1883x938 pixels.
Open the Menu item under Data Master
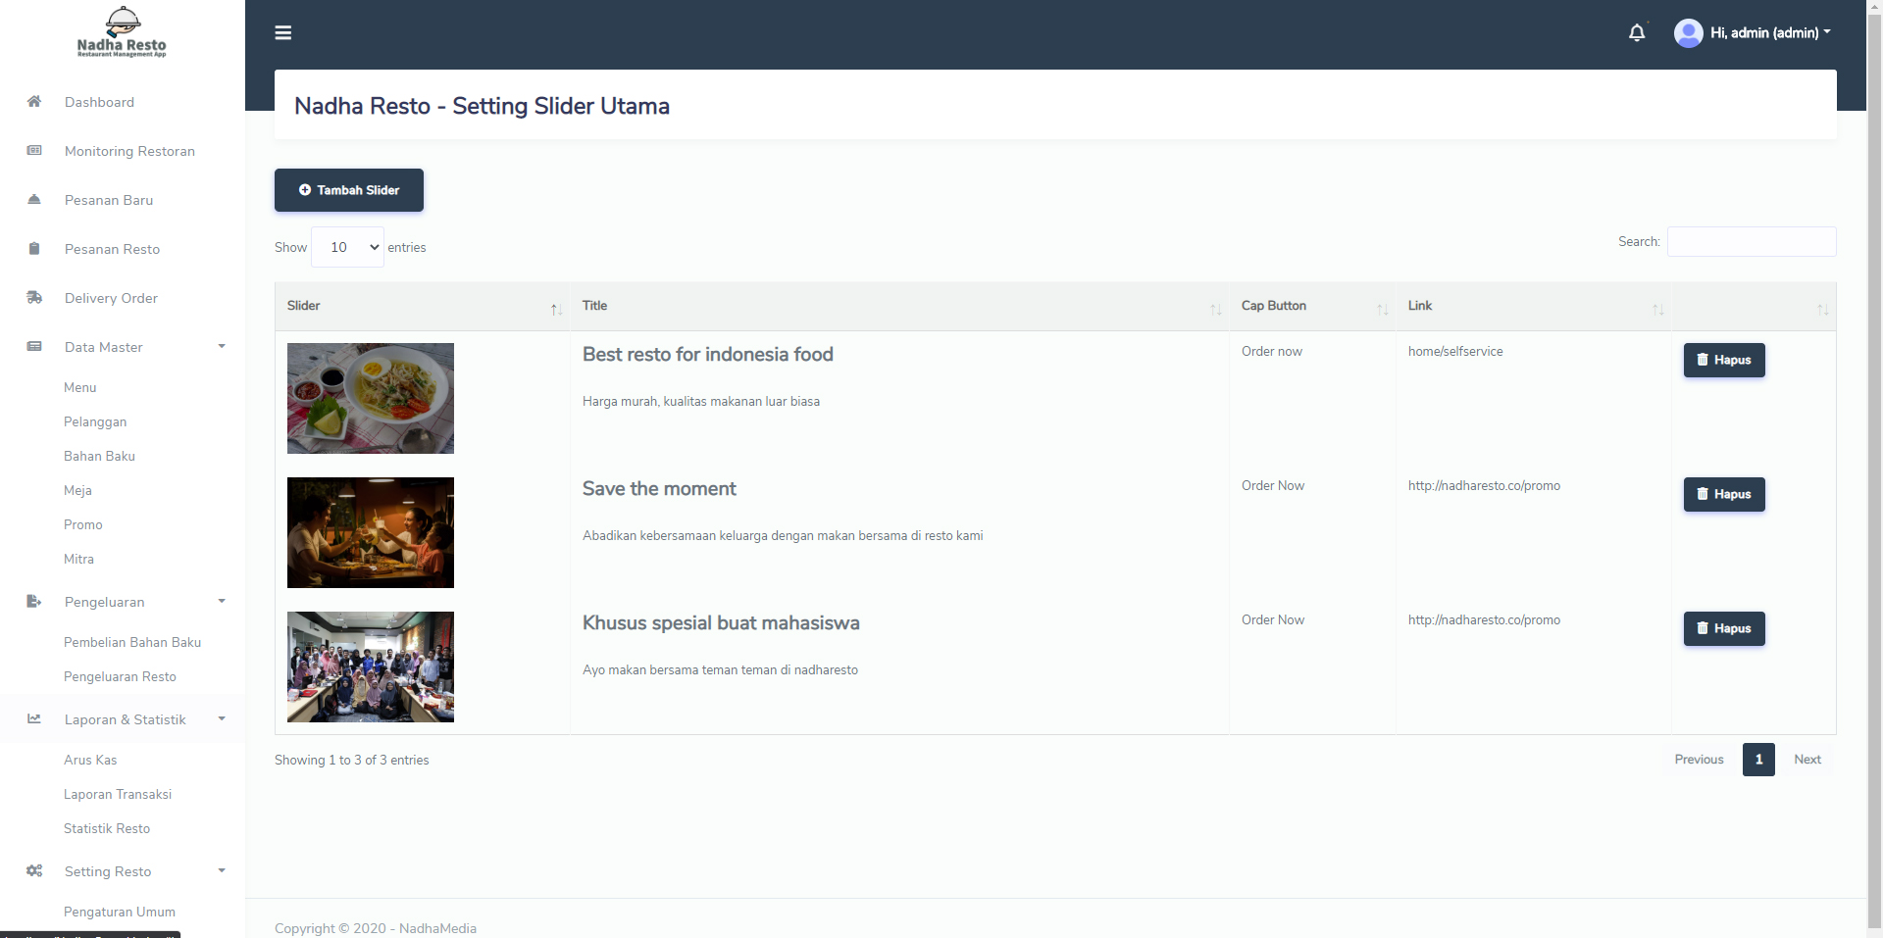(80, 387)
